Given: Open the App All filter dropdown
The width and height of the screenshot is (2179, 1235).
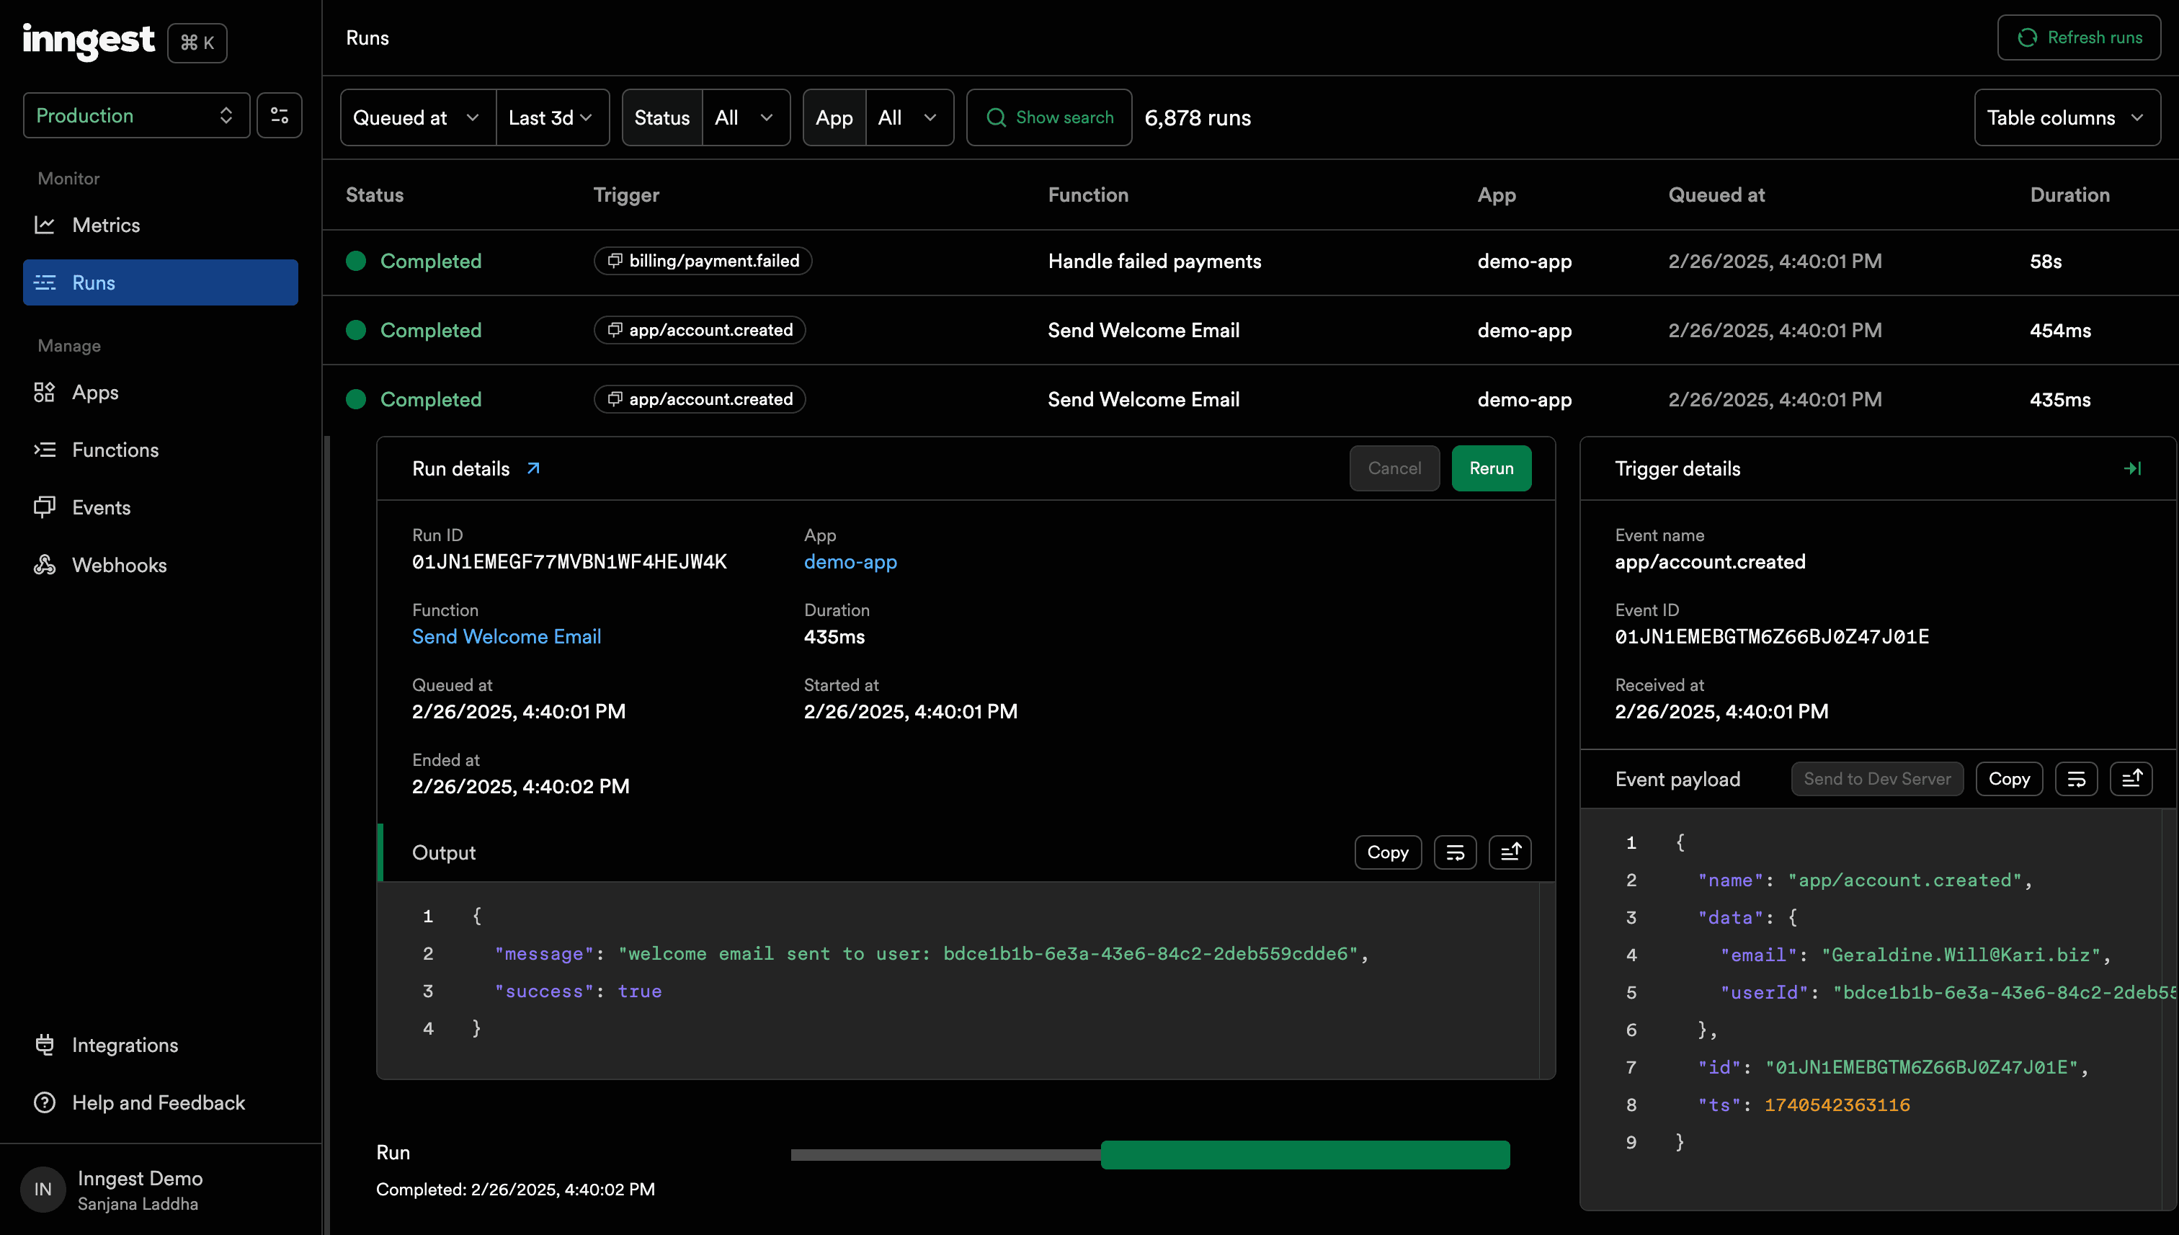Looking at the screenshot, I should pos(909,118).
